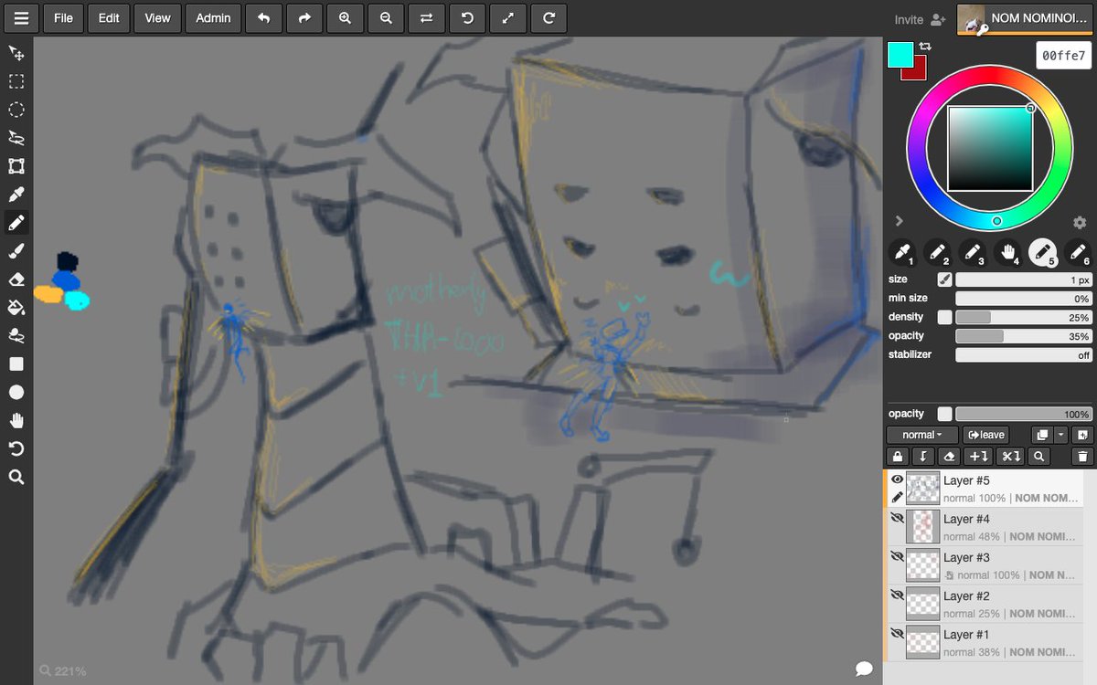Click the Invite button

pyautogui.click(x=920, y=19)
